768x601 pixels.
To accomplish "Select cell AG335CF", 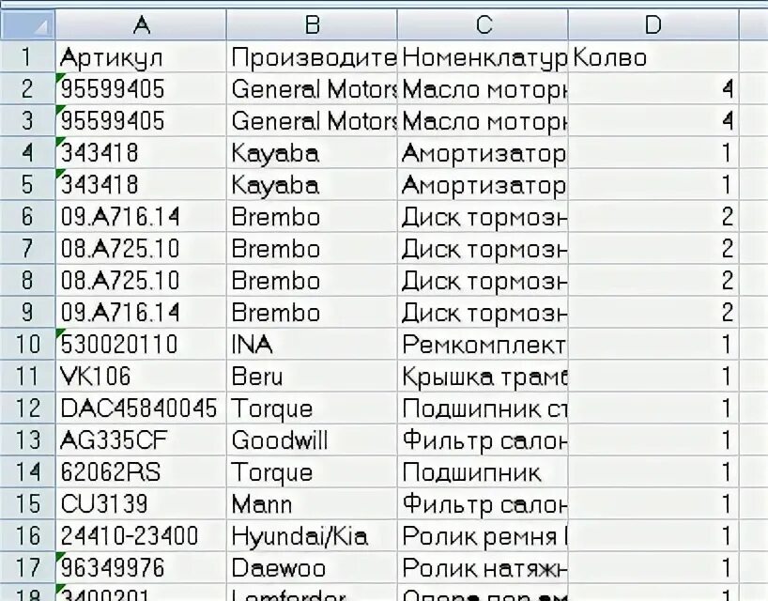I will [x=141, y=439].
